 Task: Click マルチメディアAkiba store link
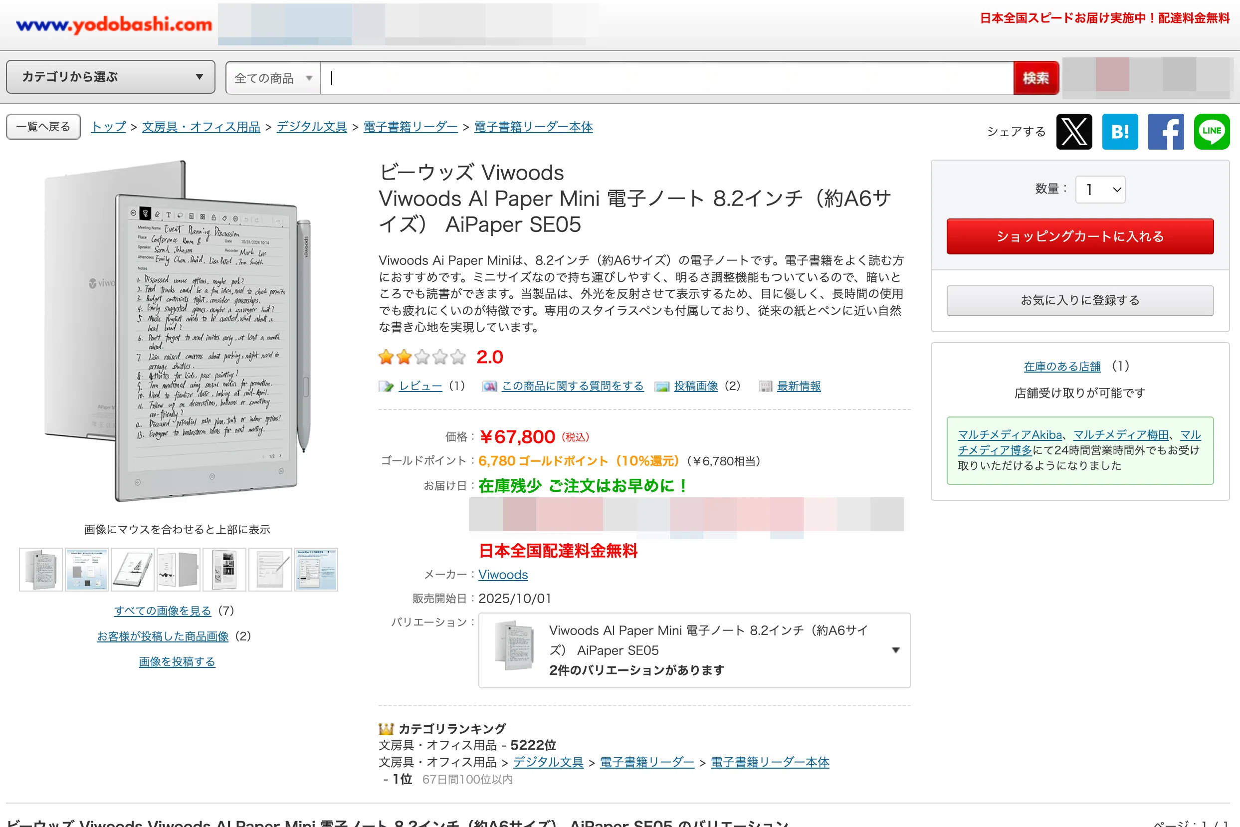point(1010,434)
